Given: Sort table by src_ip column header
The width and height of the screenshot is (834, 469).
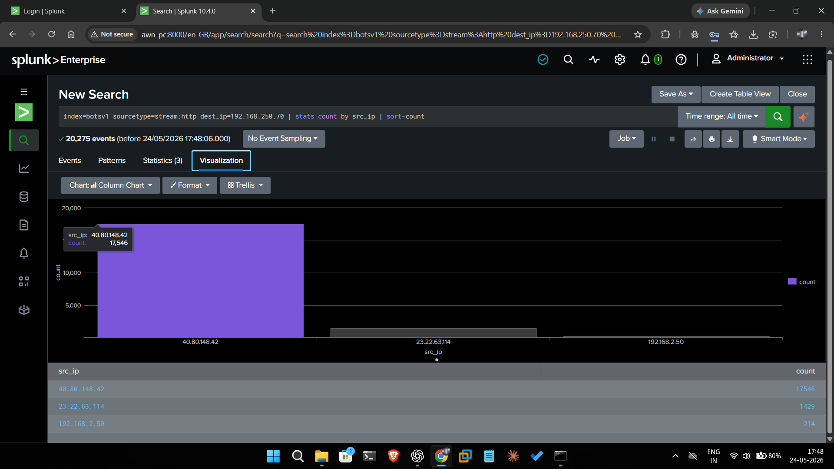Looking at the screenshot, I should (69, 371).
